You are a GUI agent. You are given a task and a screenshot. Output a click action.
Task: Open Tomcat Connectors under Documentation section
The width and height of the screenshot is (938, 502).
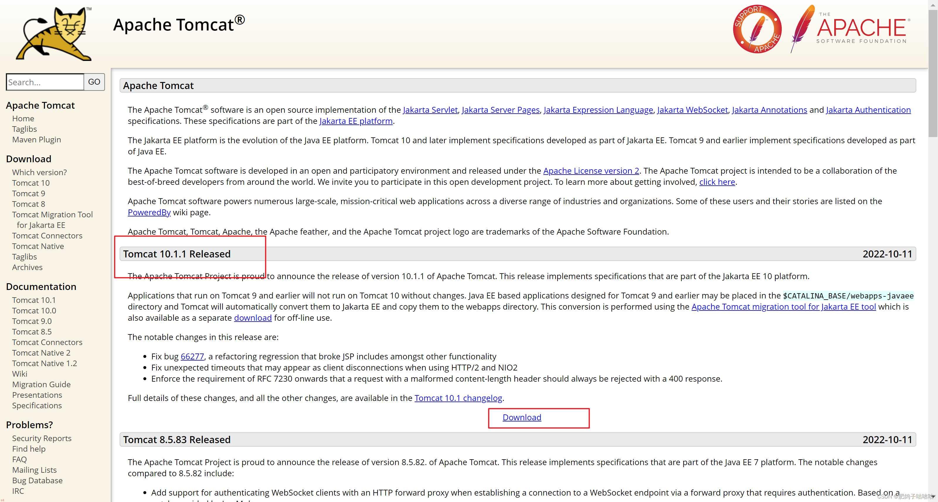(x=47, y=342)
